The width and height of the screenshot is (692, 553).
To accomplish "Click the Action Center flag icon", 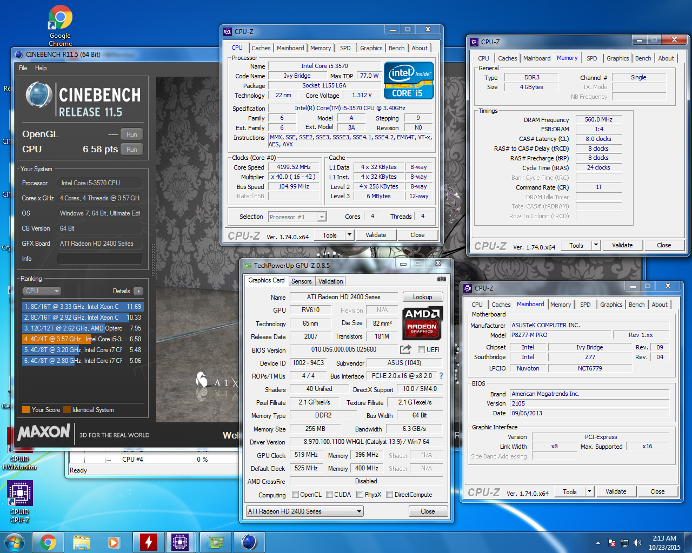I will [x=611, y=543].
